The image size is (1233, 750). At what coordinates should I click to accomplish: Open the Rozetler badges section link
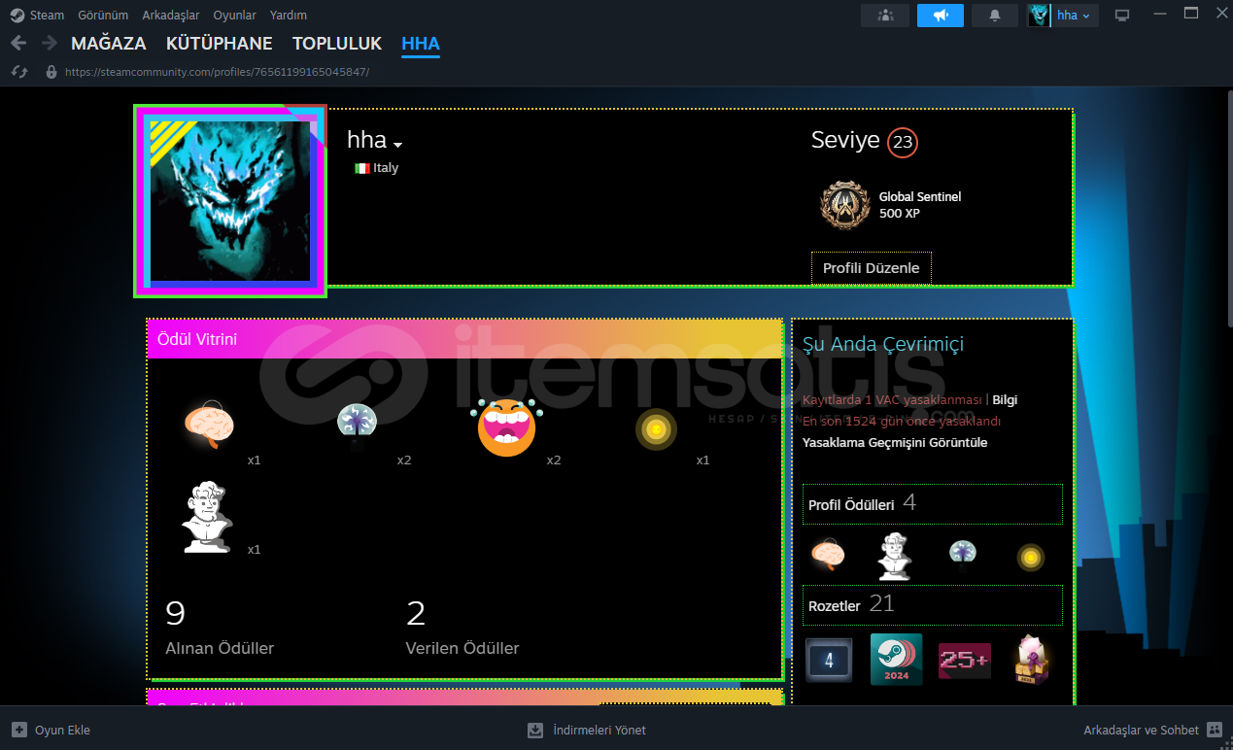coord(933,605)
